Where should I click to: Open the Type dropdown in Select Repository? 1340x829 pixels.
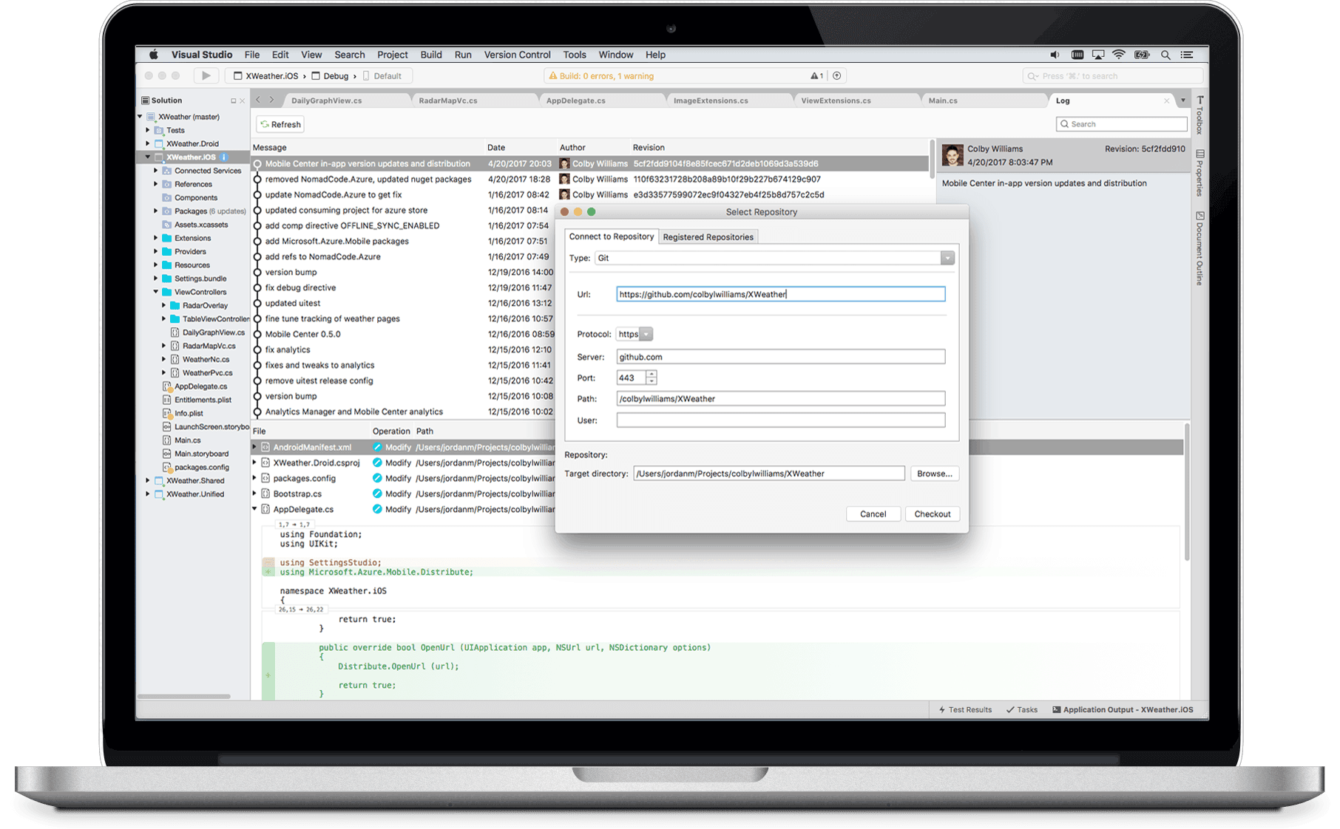pyautogui.click(x=947, y=257)
